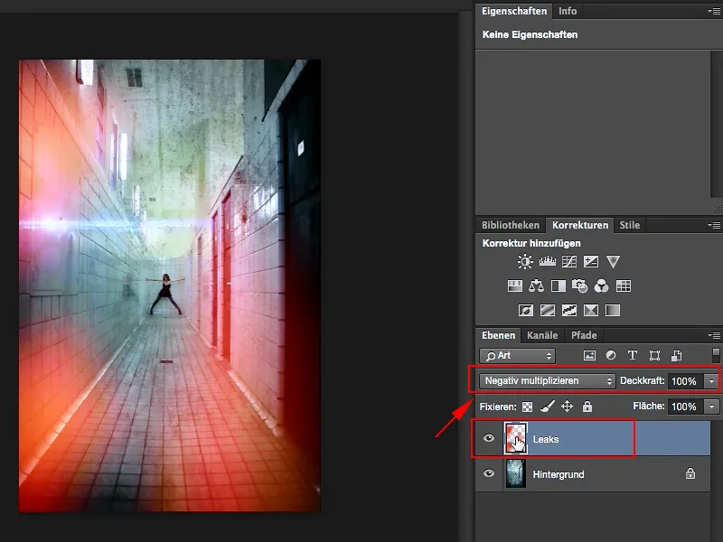Click the Deckkraft 100% value field
Viewport: 723px width, 542px height.
click(x=686, y=381)
